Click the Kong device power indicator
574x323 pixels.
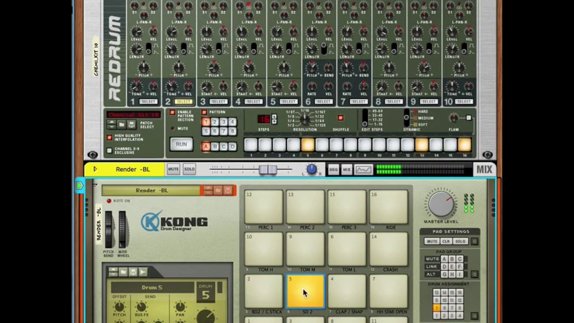pos(79,185)
